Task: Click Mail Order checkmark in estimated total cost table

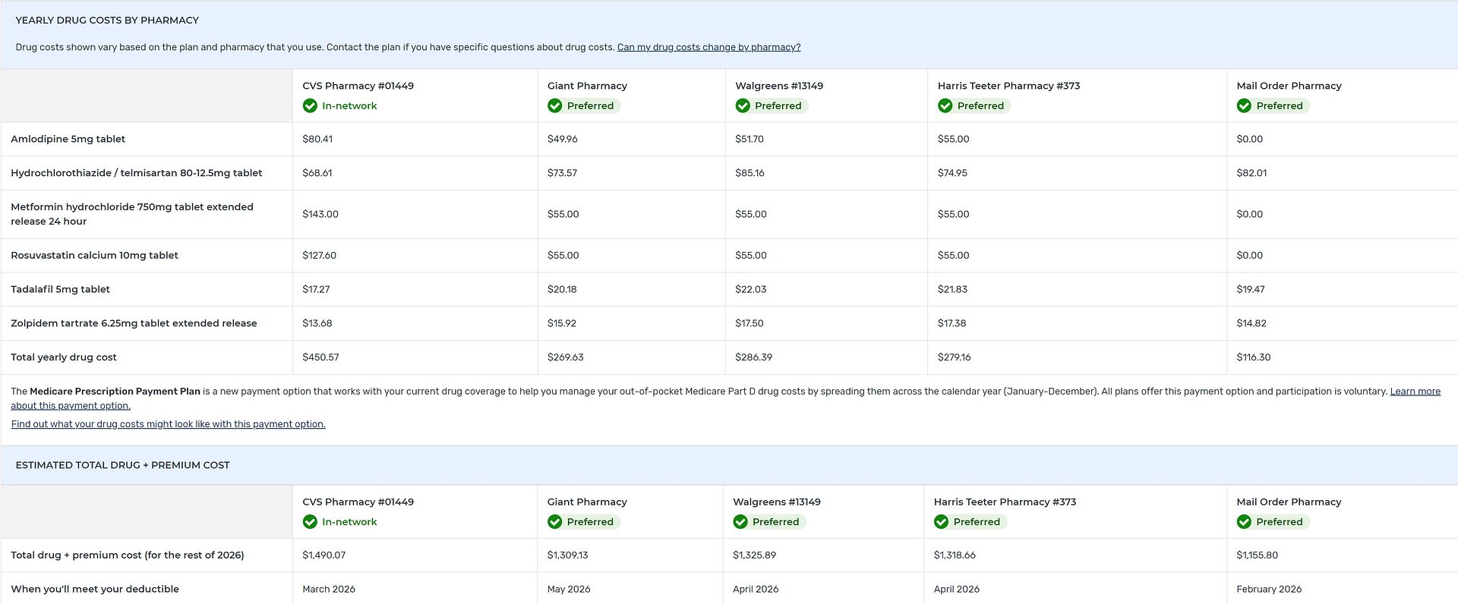Action: [1244, 522]
